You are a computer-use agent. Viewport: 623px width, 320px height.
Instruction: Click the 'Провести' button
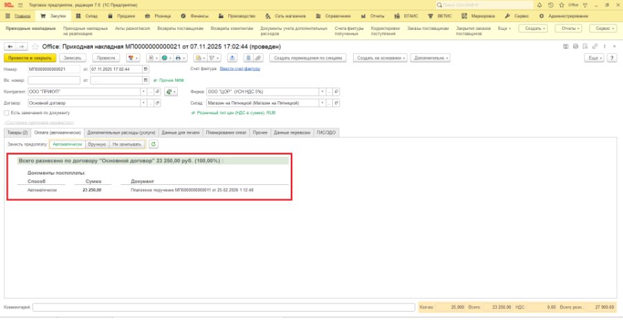(106, 57)
